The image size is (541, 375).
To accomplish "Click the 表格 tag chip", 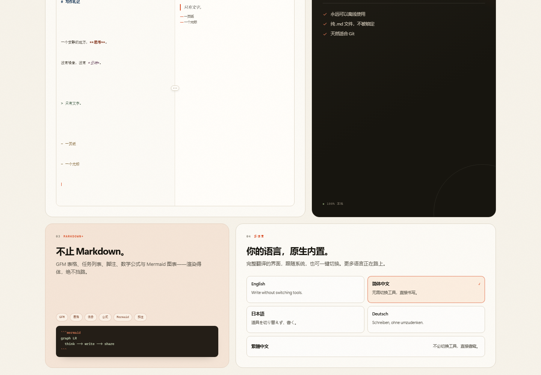I will point(76,317).
